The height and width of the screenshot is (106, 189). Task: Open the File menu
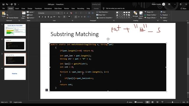point(4,9)
